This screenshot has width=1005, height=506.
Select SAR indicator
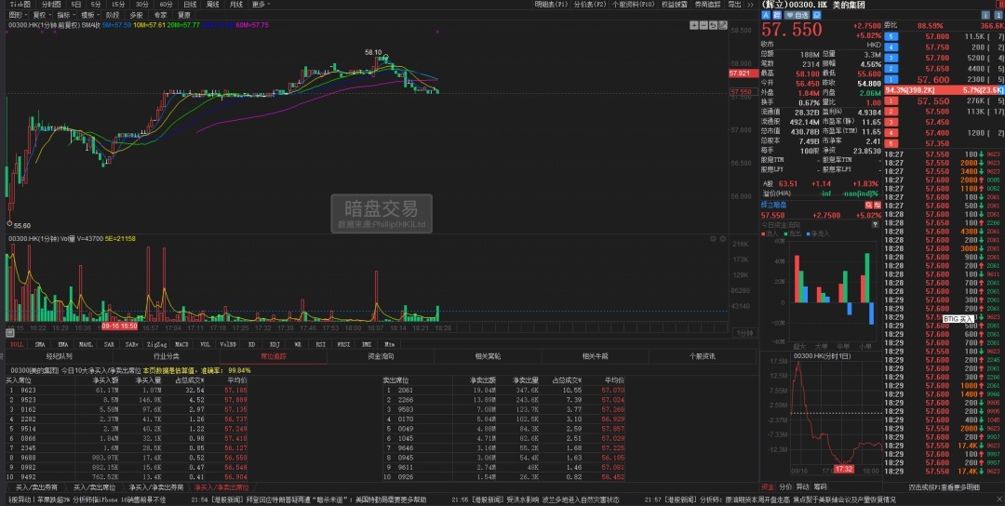[x=109, y=344]
